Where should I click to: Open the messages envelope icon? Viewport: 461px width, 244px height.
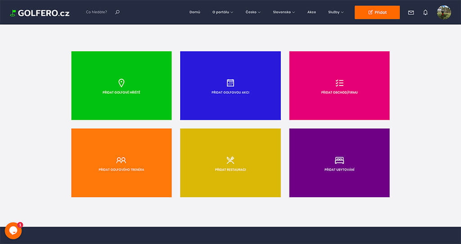point(411,12)
